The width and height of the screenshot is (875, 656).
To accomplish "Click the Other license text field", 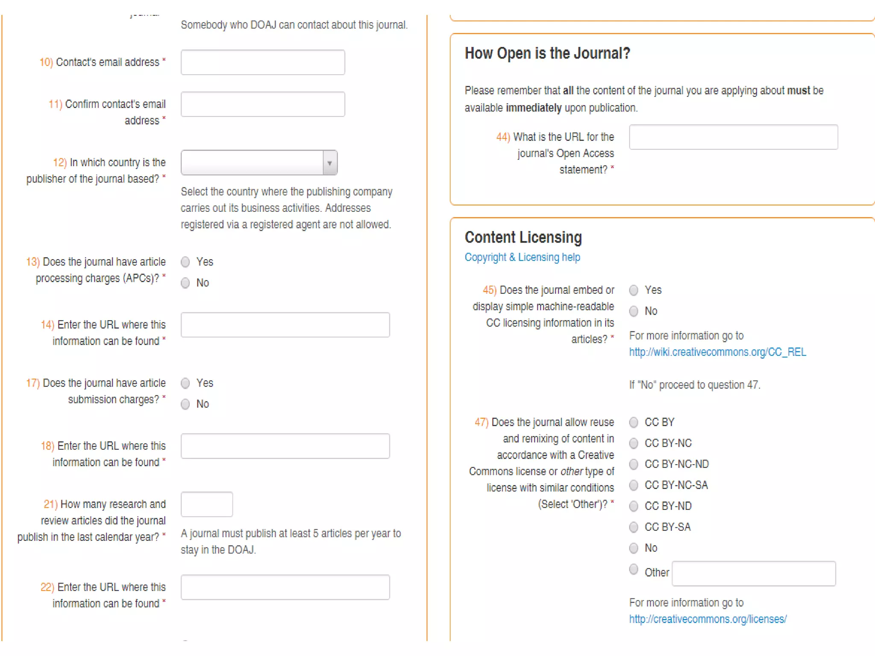I will [x=754, y=574].
